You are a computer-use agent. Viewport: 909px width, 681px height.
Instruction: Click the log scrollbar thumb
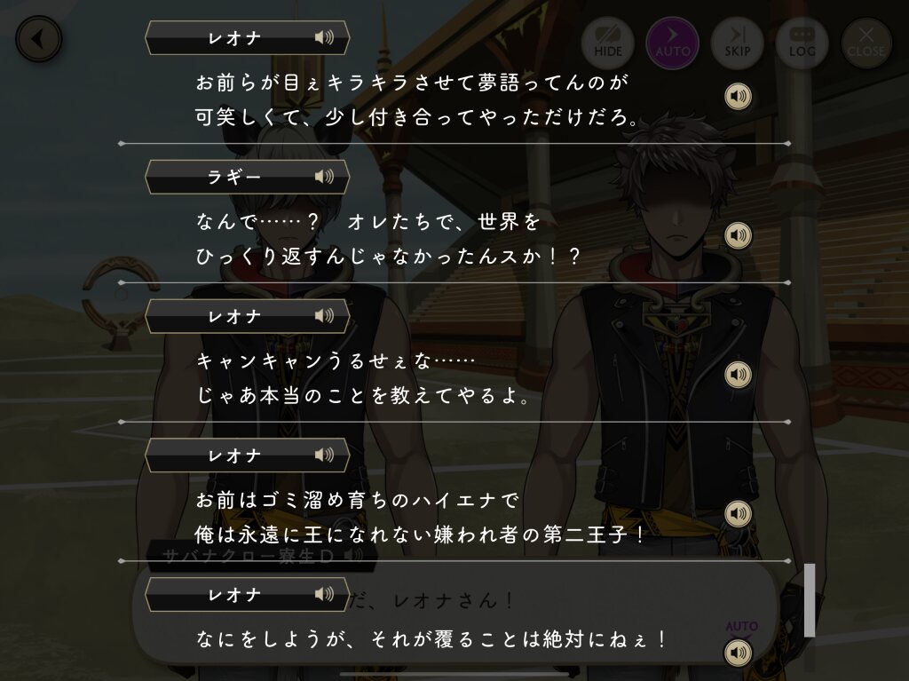810,600
